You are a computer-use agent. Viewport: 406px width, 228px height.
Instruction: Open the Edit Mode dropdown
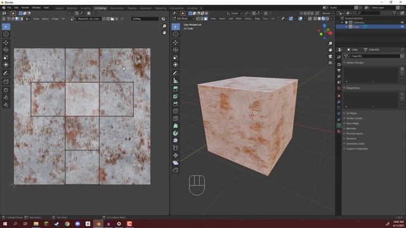(x=183, y=18)
